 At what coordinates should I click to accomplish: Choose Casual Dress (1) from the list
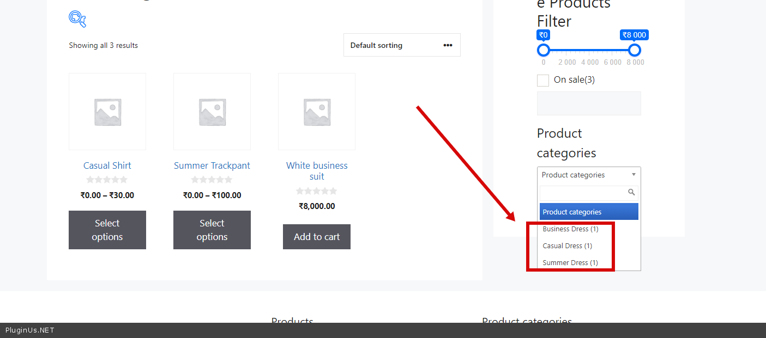point(567,246)
